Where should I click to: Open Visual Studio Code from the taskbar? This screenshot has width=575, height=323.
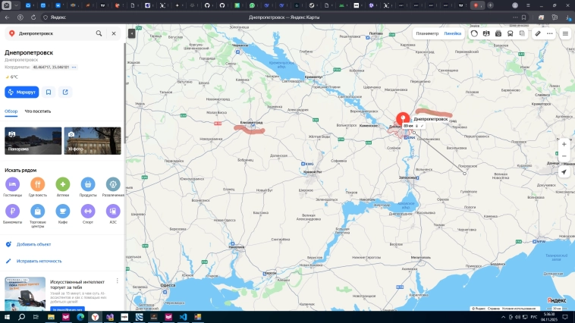pos(183,317)
